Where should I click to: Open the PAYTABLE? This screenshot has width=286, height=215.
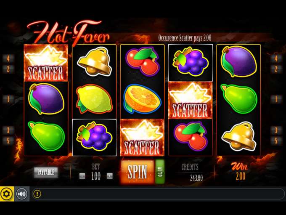tap(46, 172)
